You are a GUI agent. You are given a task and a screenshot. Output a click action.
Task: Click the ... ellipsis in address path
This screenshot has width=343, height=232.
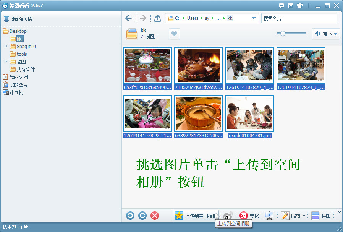point(218,18)
